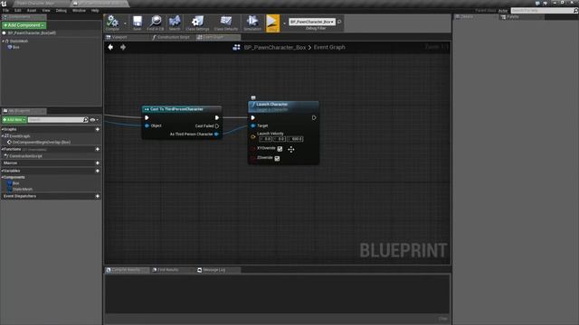
Task: Toggle the XYOverride checkbox
Action: pos(280,149)
